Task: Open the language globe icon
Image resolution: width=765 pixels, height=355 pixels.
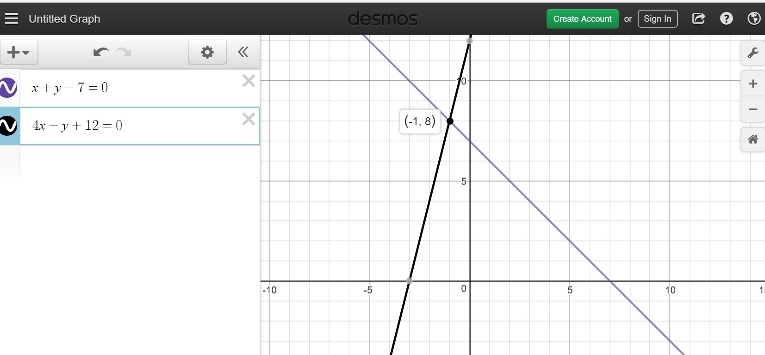Action: pos(754,18)
